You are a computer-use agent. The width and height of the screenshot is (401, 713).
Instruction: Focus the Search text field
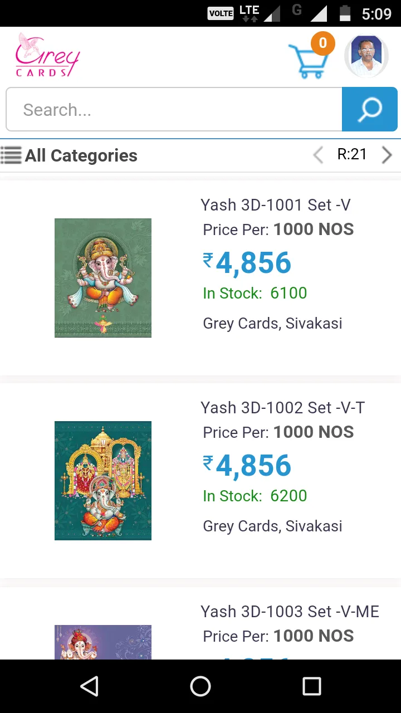(174, 109)
